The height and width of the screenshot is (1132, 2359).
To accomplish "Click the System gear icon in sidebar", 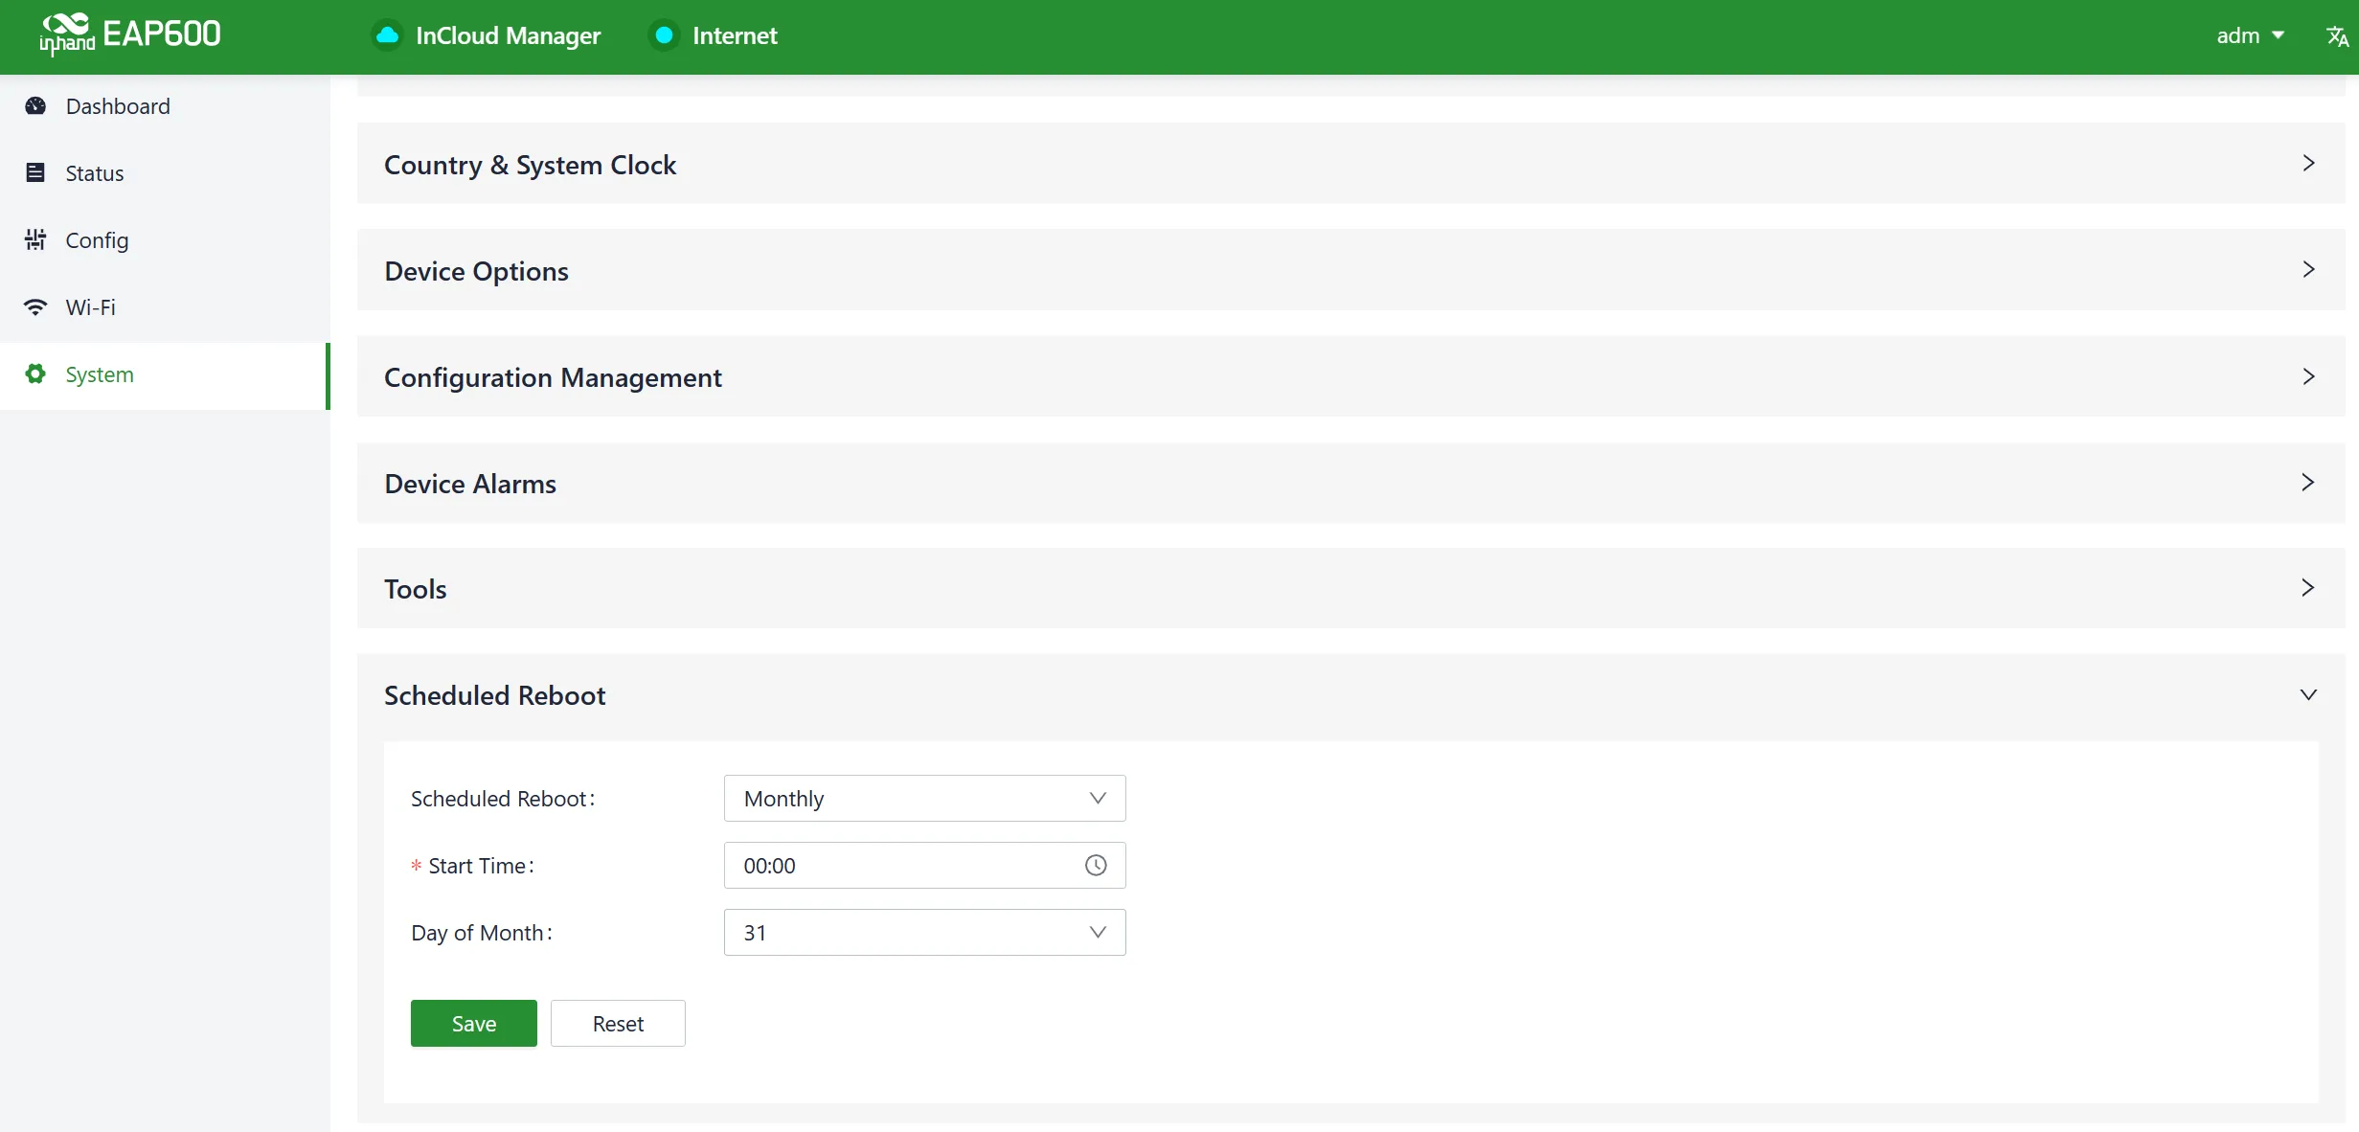I will pyautogui.click(x=35, y=374).
